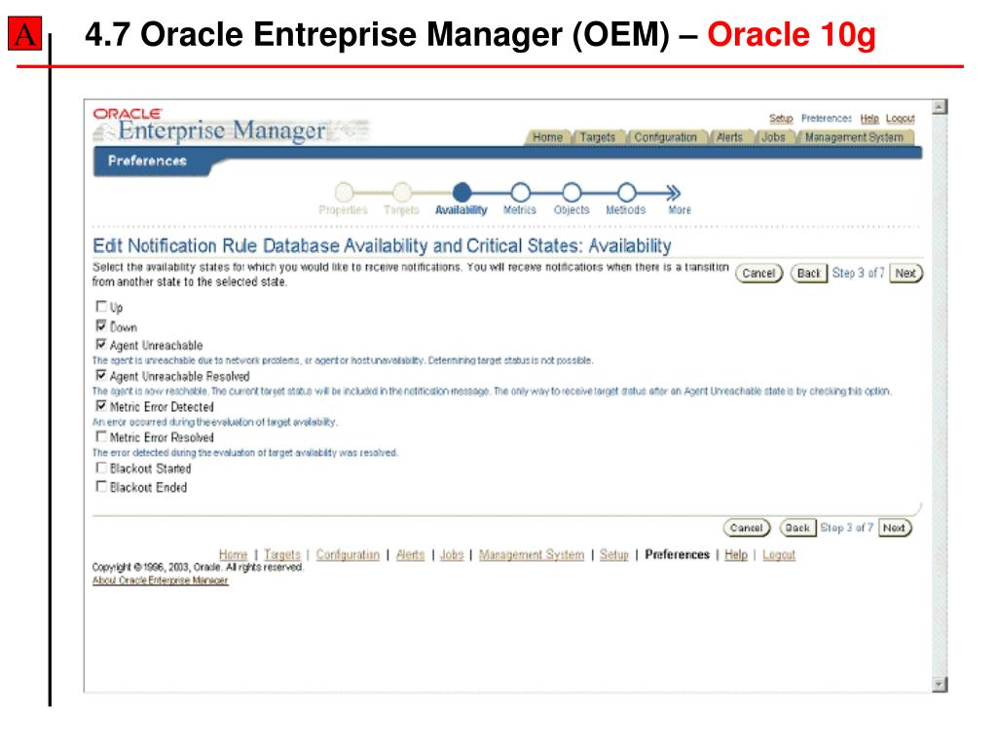997x748 pixels.
Task: Open the footer Management System link
Action: tap(532, 554)
